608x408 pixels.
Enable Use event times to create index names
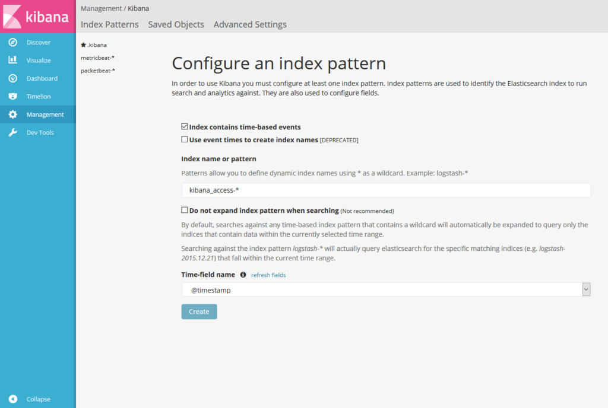[185, 139]
